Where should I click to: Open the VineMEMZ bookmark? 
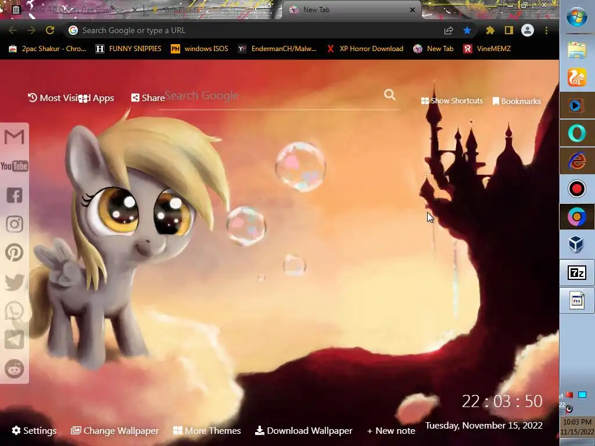(488, 49)
